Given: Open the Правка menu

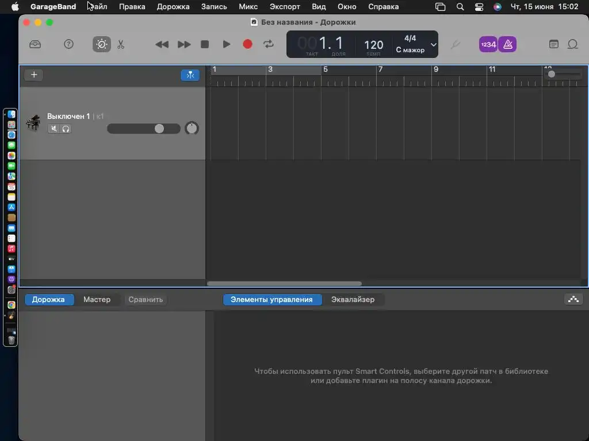Looking at the screenshot, I should (132, 7).
